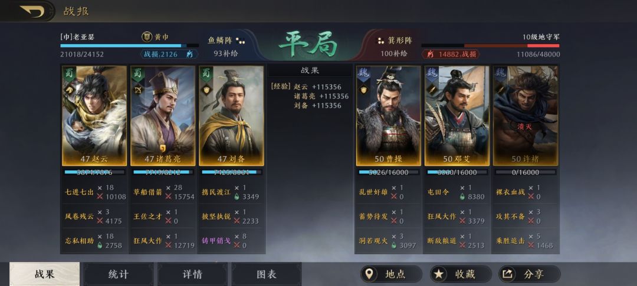The image size is (637, 286).
Task: Tap the 箕形阵 formation dots icon
Action: coord(381,41)
